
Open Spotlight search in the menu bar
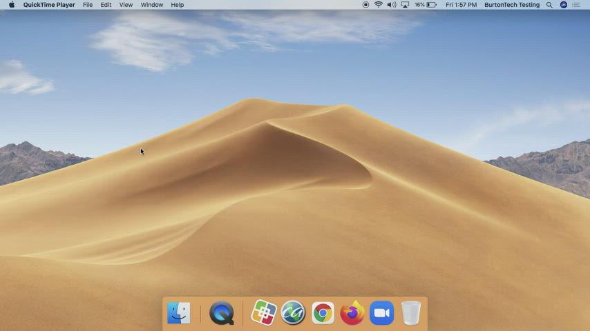click(x=549, y=5)
